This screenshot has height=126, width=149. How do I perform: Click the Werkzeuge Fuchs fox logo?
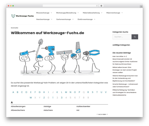23,16
